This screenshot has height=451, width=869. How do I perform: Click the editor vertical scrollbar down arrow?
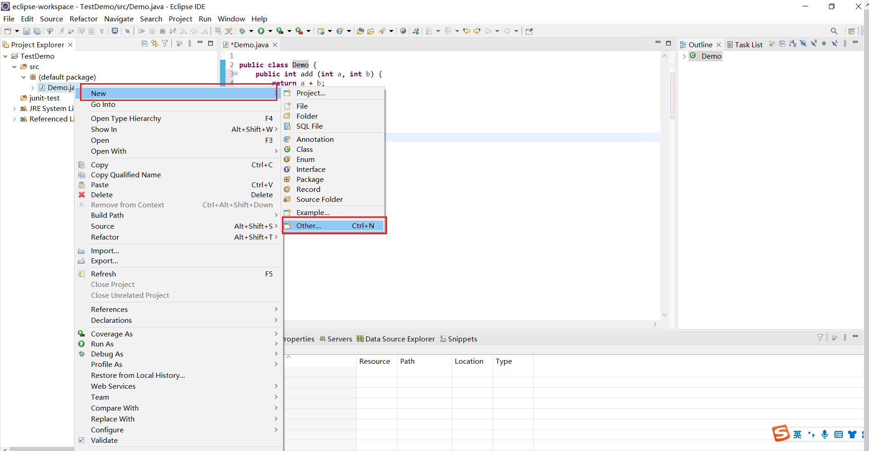[664, 315]
